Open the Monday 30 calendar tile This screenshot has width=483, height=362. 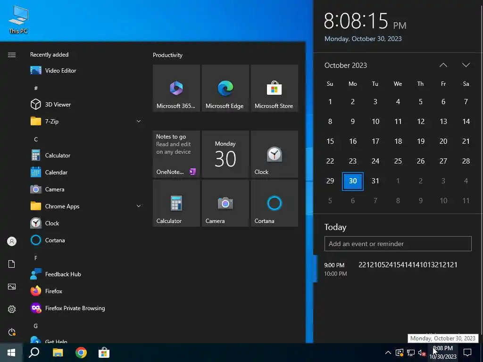[x=225, y=154]
